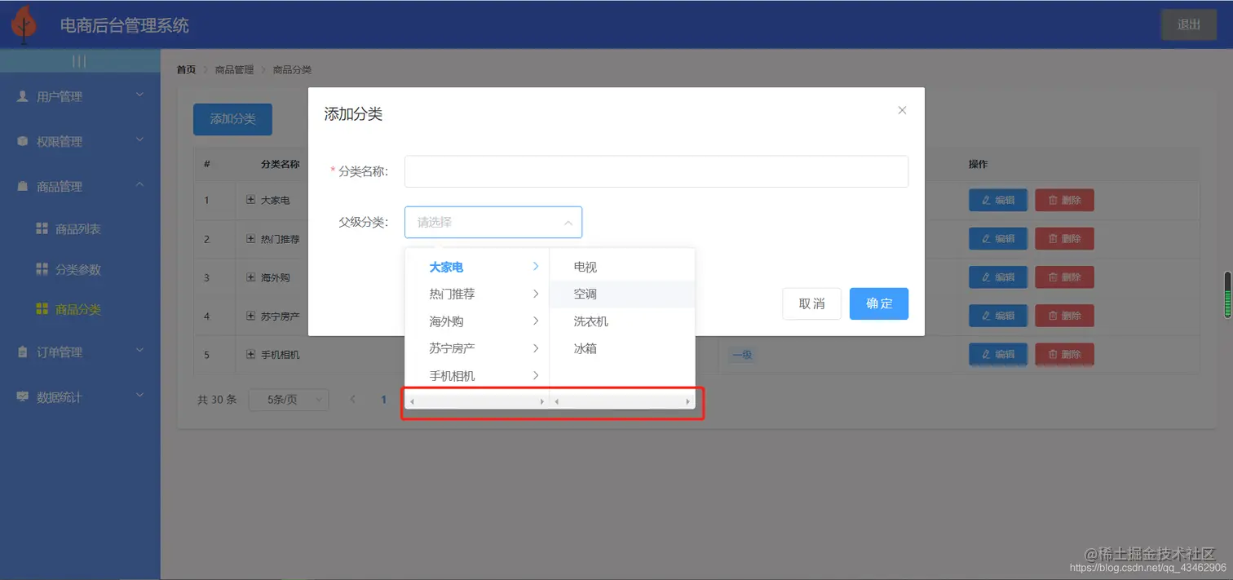Select page 1 in pagination

[x=384, y=400]
